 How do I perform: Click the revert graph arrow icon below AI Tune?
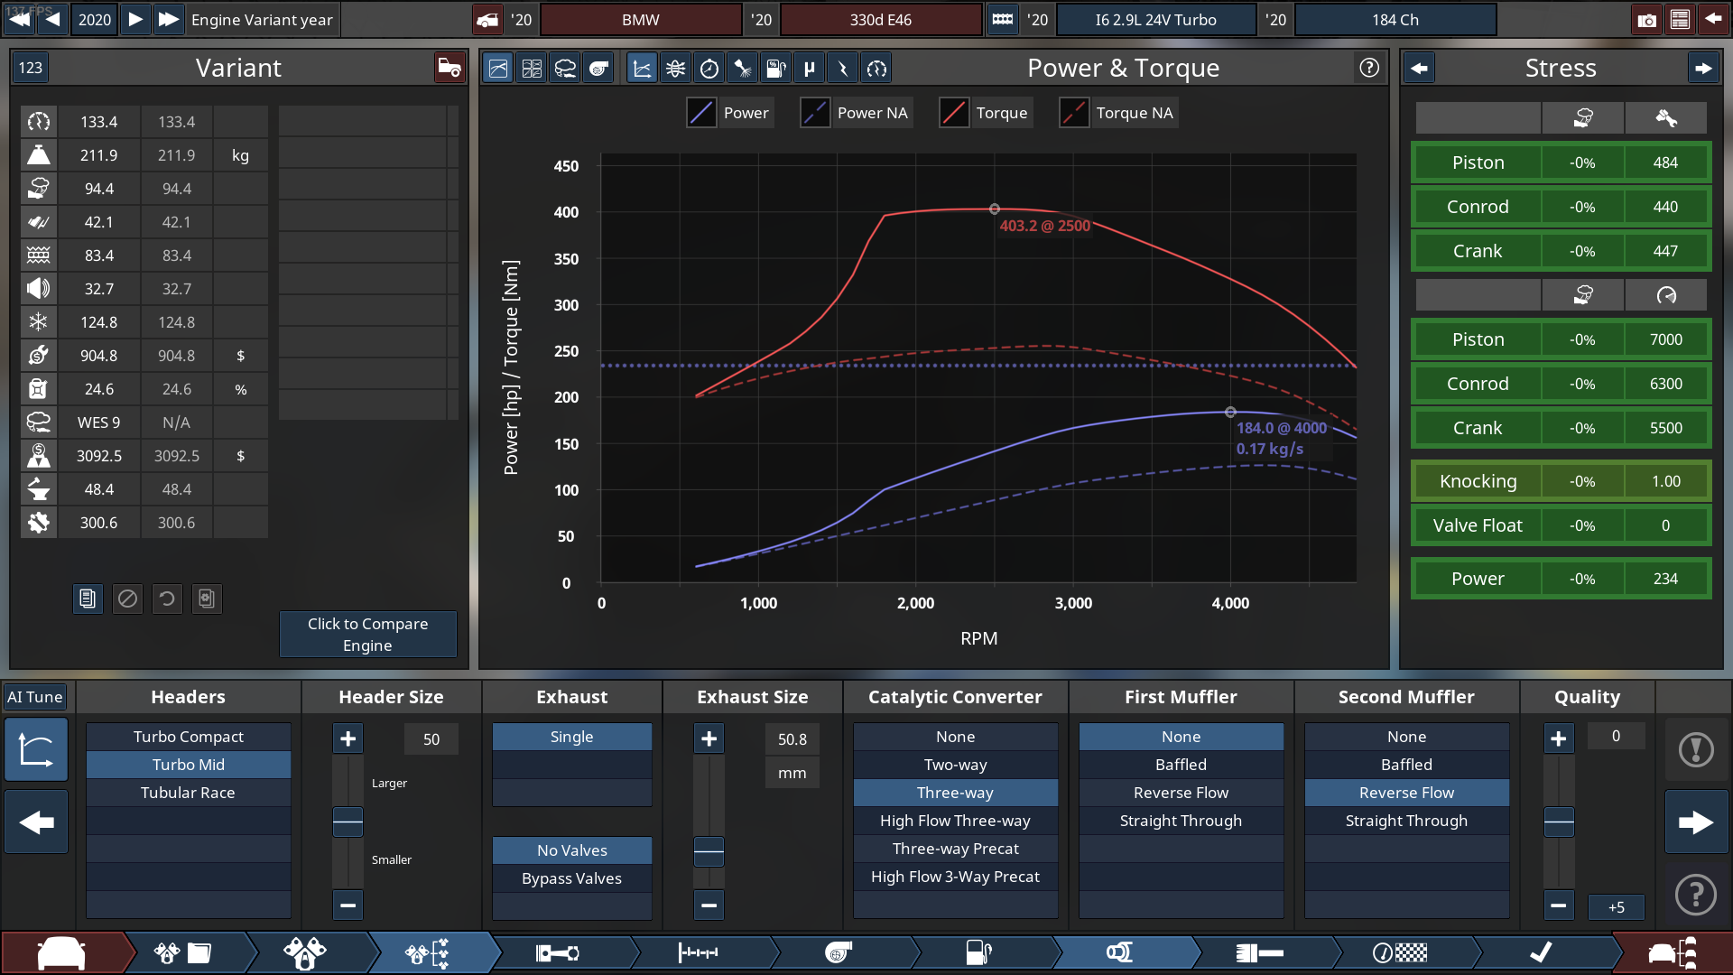tap(36, 749)
